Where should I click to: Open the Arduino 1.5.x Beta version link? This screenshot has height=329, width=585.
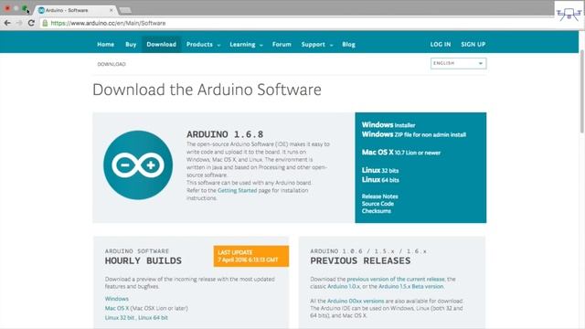[x=411, y=286]
